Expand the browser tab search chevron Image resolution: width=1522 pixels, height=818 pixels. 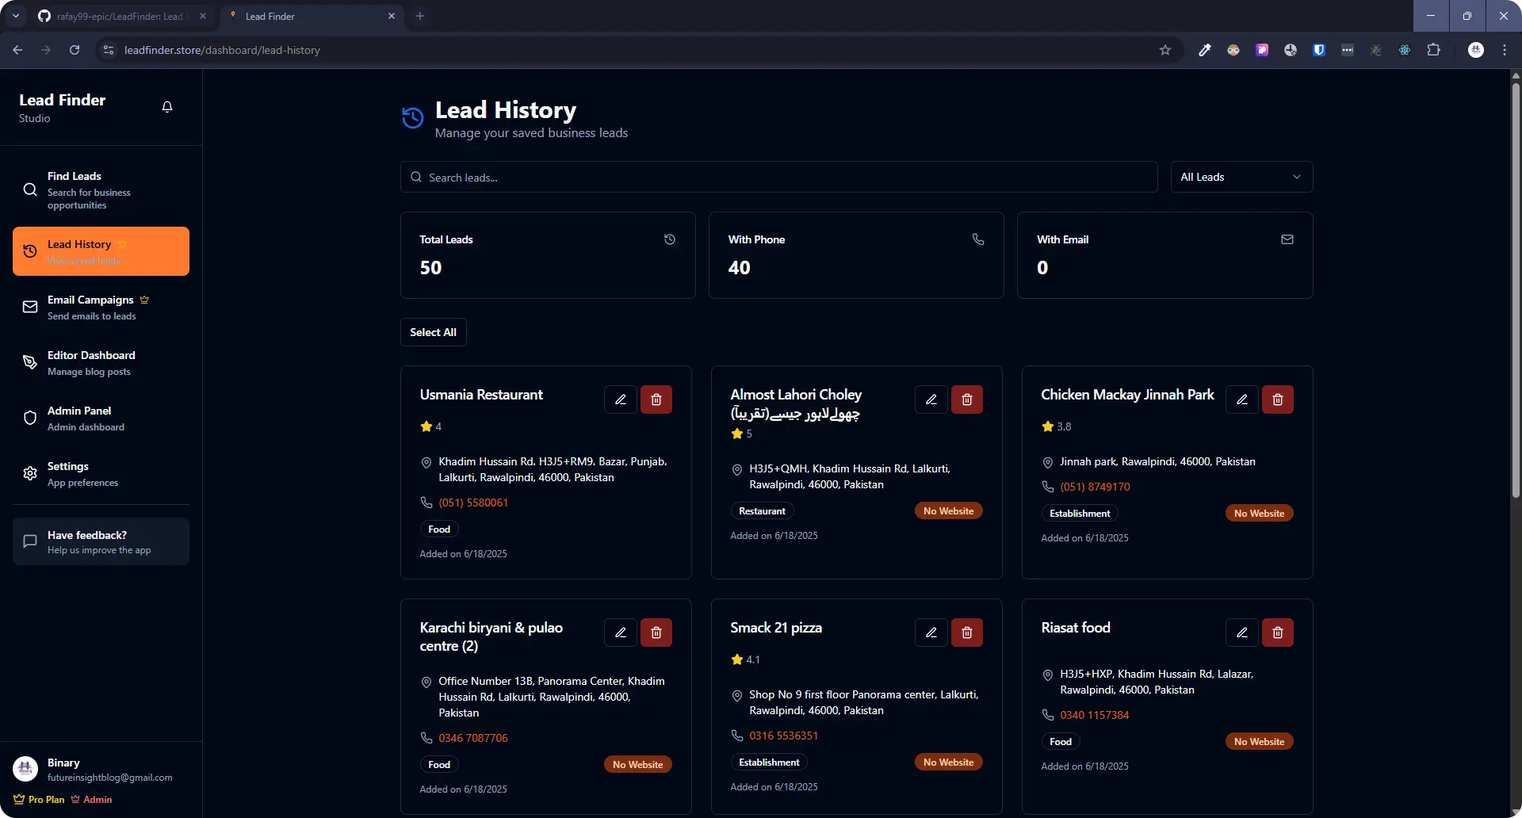[x=16, y=16]
